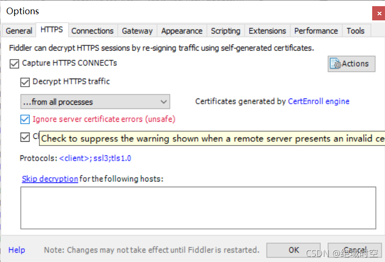Disable Ignore server certificate errors checkbox

click(x=25, y=119)
